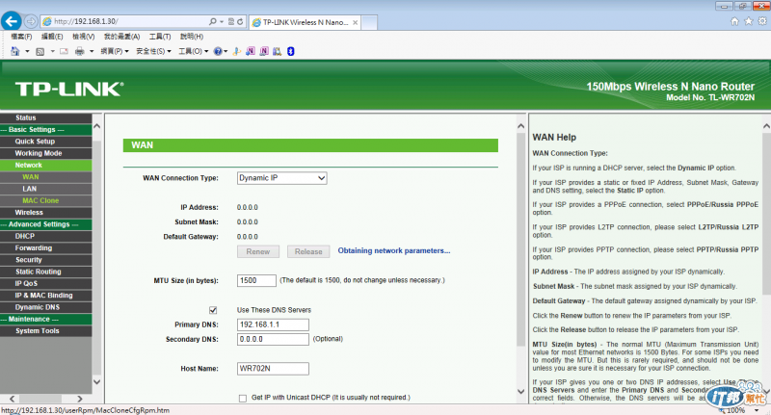Click sidebar scrollbar down arrow
Screen dimensions: 771x415
(97, 381)
